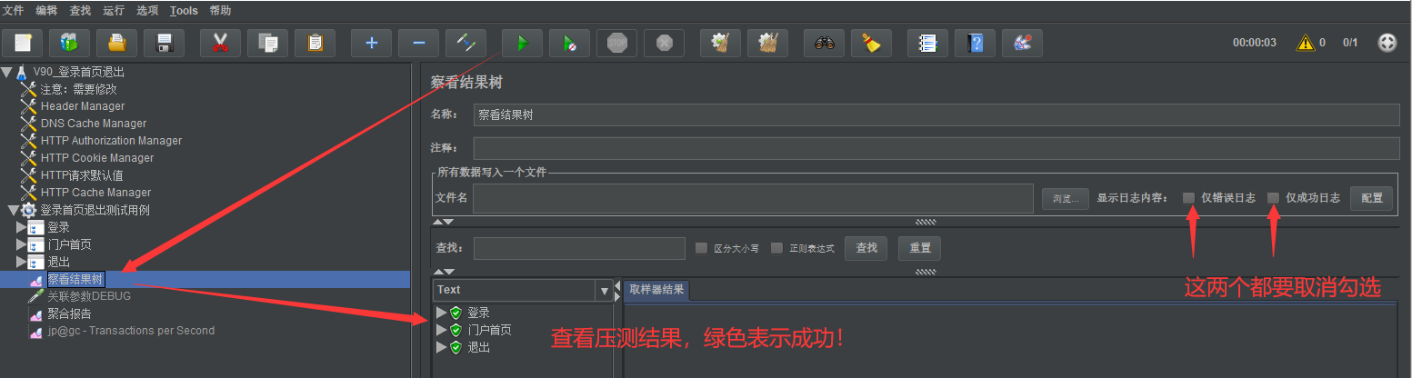Save the test plan
Viewport: 1412px width, 378px height.
point(165,43)
